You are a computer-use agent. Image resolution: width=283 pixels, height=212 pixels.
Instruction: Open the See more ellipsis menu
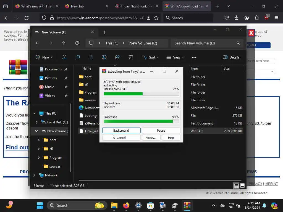point(194,57)
